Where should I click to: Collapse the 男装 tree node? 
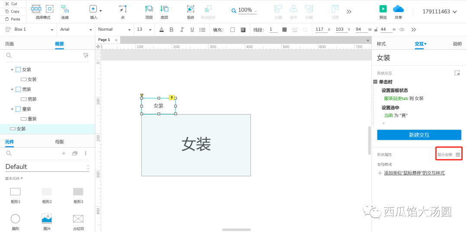coord(12,89)
